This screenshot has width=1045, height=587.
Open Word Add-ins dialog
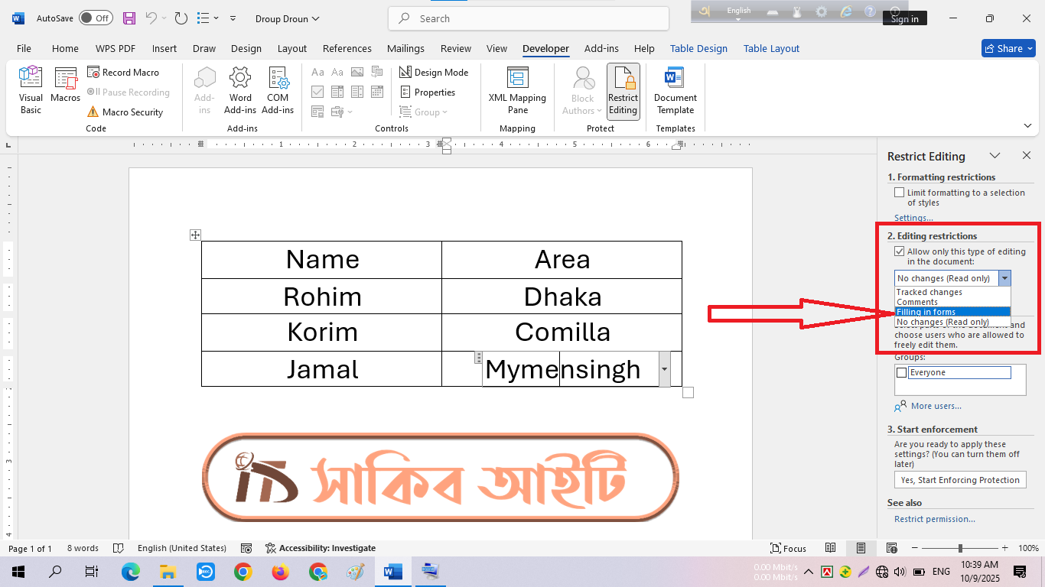click(240, 90)
